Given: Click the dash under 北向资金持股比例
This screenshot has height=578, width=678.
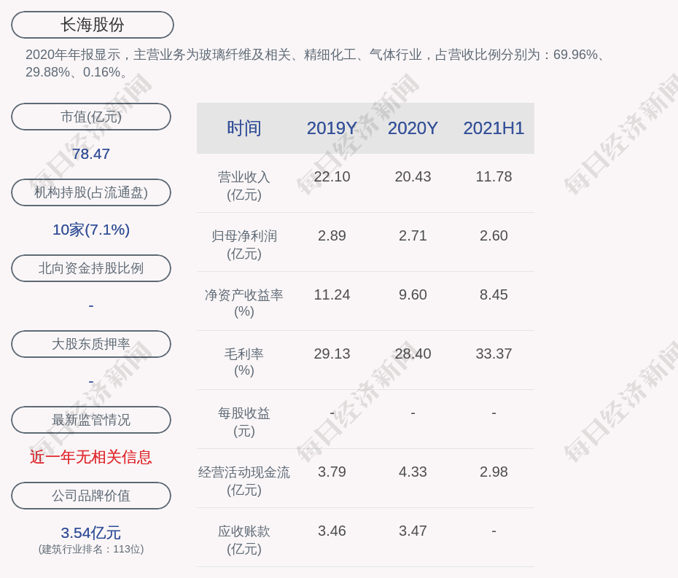Looking at the screenshot, I should tap(91, 305).
